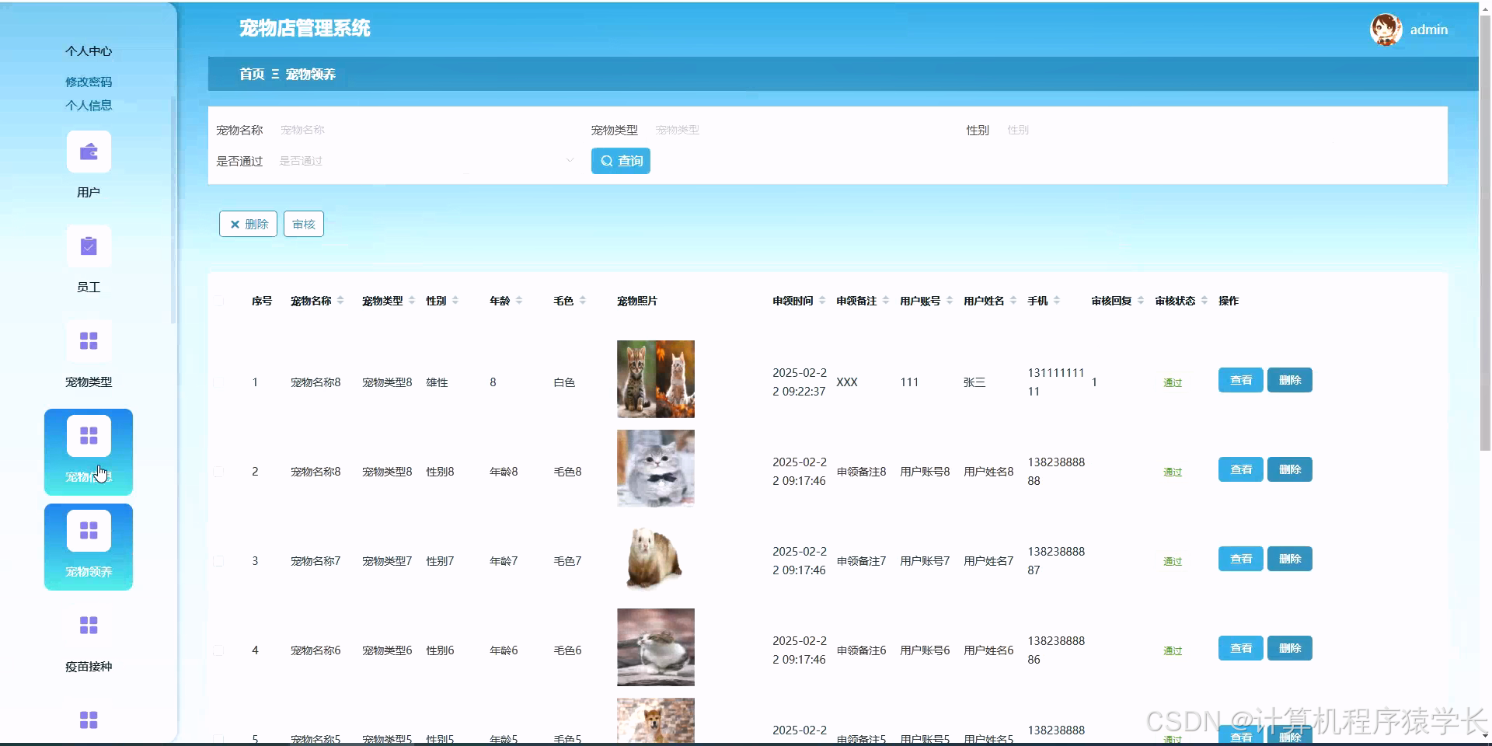This screenshot has height=746, width=1492.
Task: Click 查看 on the first table row
Action: (x=1239, y=380)
